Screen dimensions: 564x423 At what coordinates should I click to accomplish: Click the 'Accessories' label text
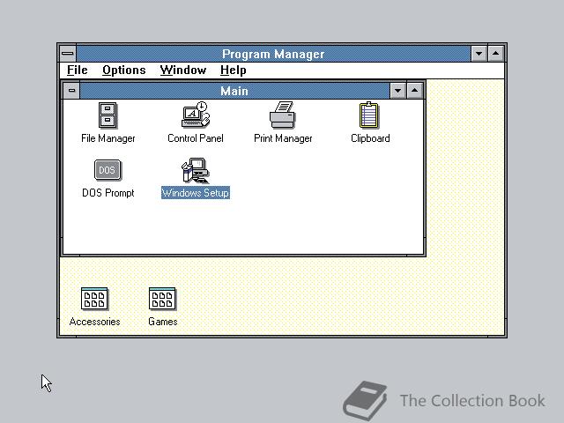pos(94,322)
